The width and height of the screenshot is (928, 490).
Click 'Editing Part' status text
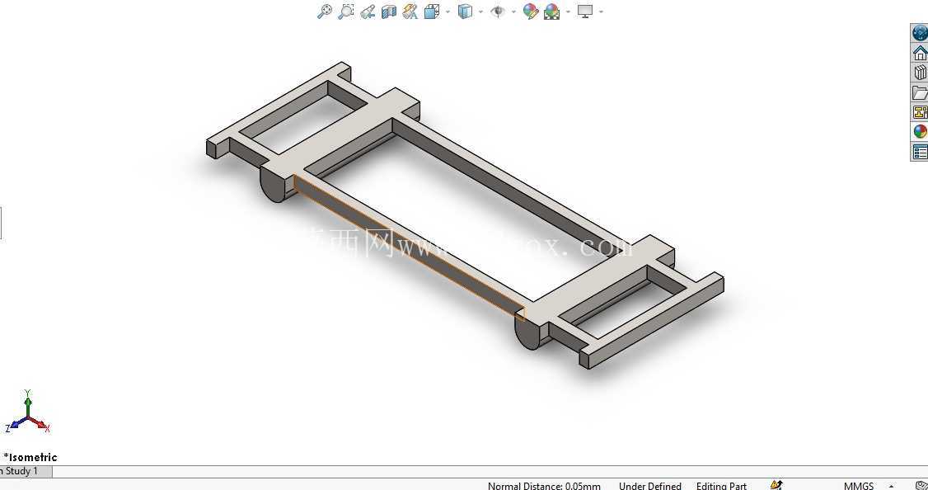(721, 486)
